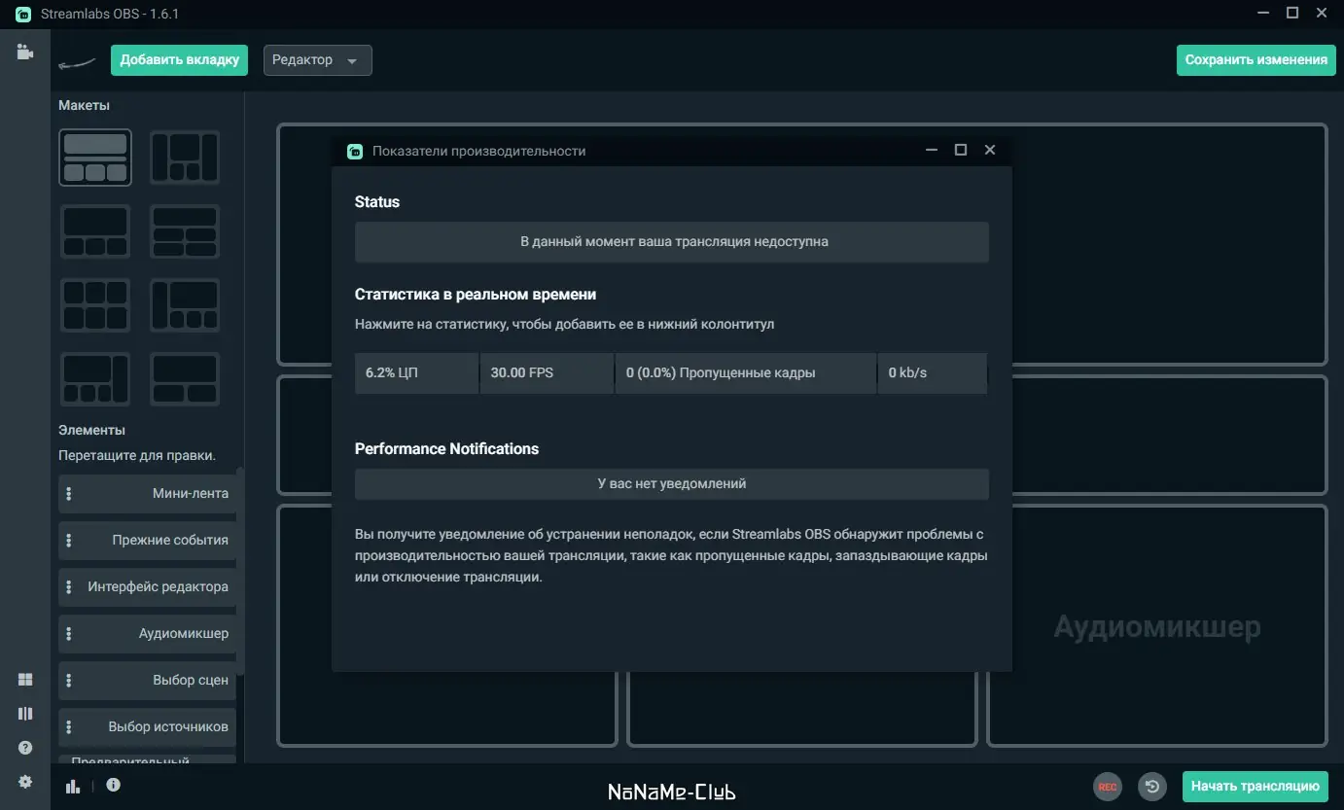Start recording with the REC button
The width and height of the screenshot is (1344, 810).
pos(1108,787)
